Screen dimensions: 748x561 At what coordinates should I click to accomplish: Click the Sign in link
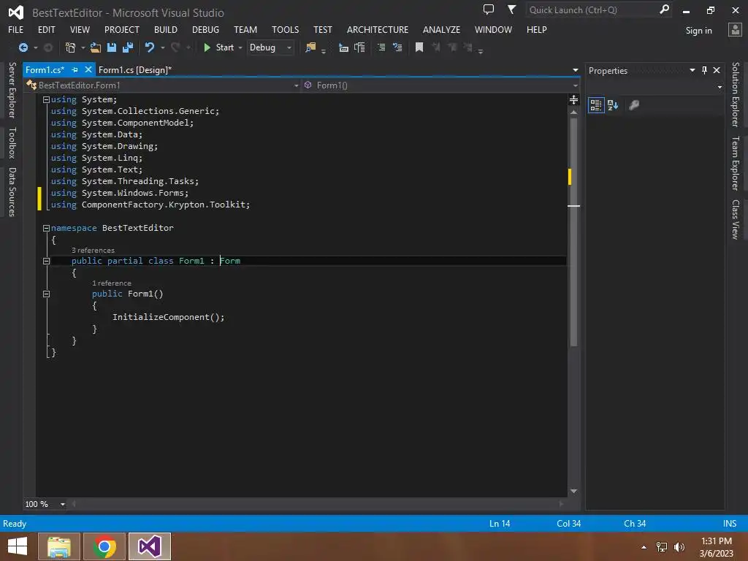pyautogui.click(x=698, y=31)
